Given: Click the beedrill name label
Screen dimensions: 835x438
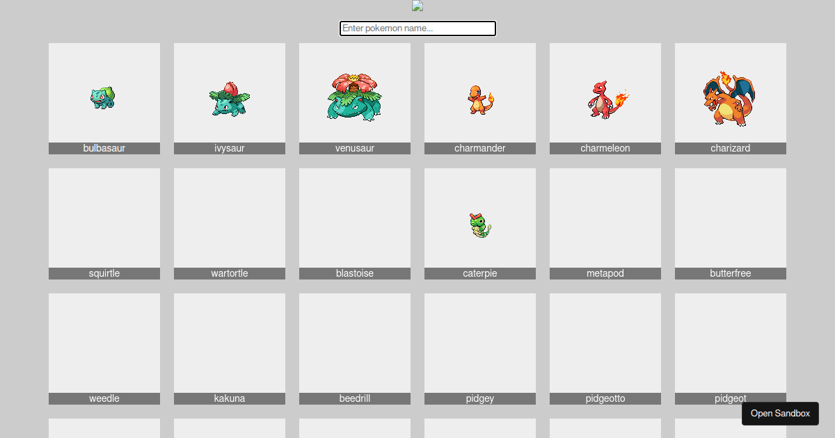Looking at the screenshot, I should click(355, 398).
